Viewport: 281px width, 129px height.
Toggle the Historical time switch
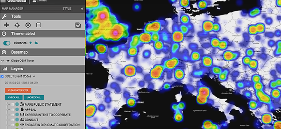click(x=7, y=43)
